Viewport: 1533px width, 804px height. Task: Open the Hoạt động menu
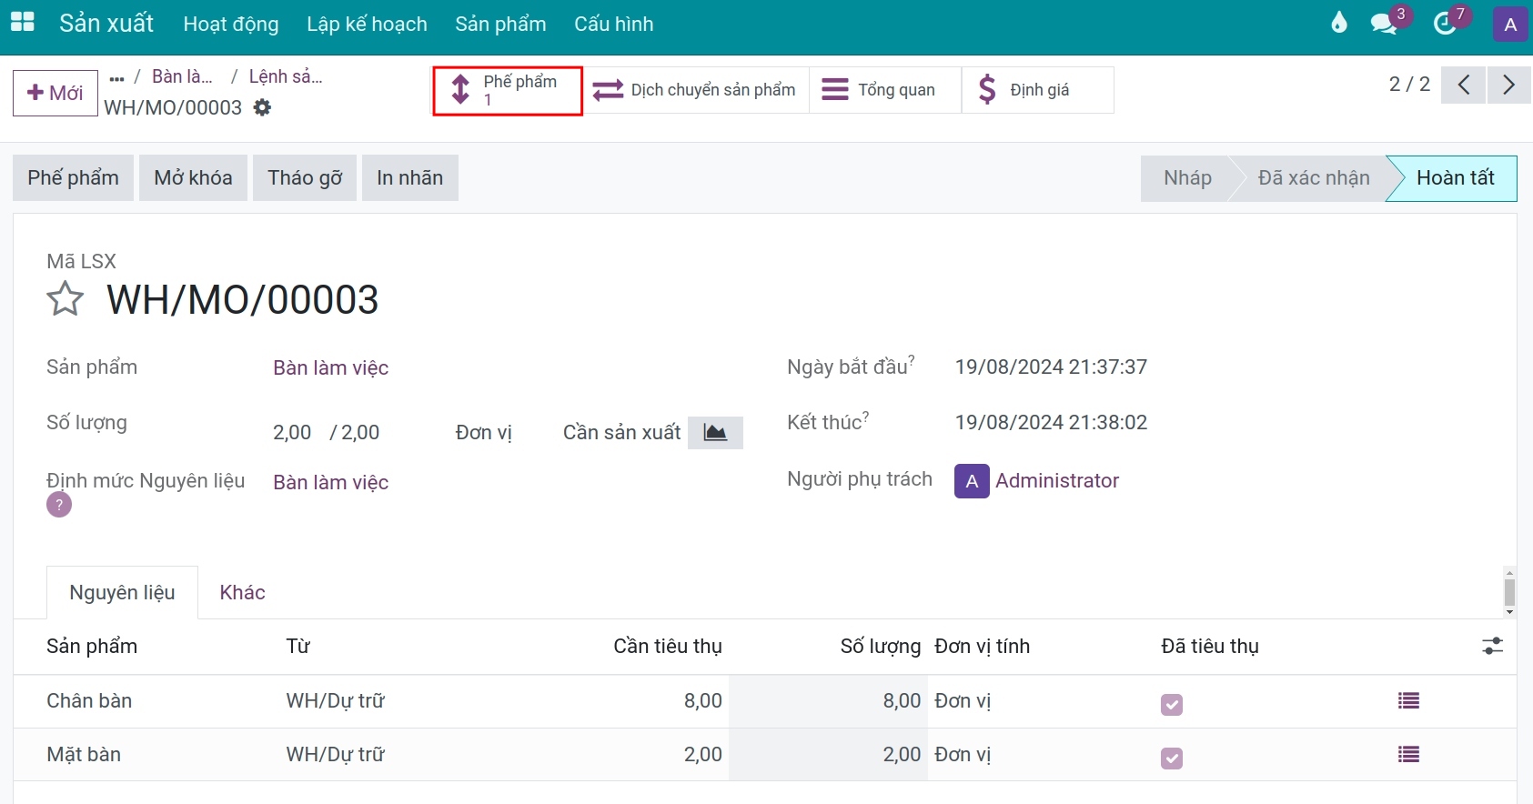coord(231,24)
